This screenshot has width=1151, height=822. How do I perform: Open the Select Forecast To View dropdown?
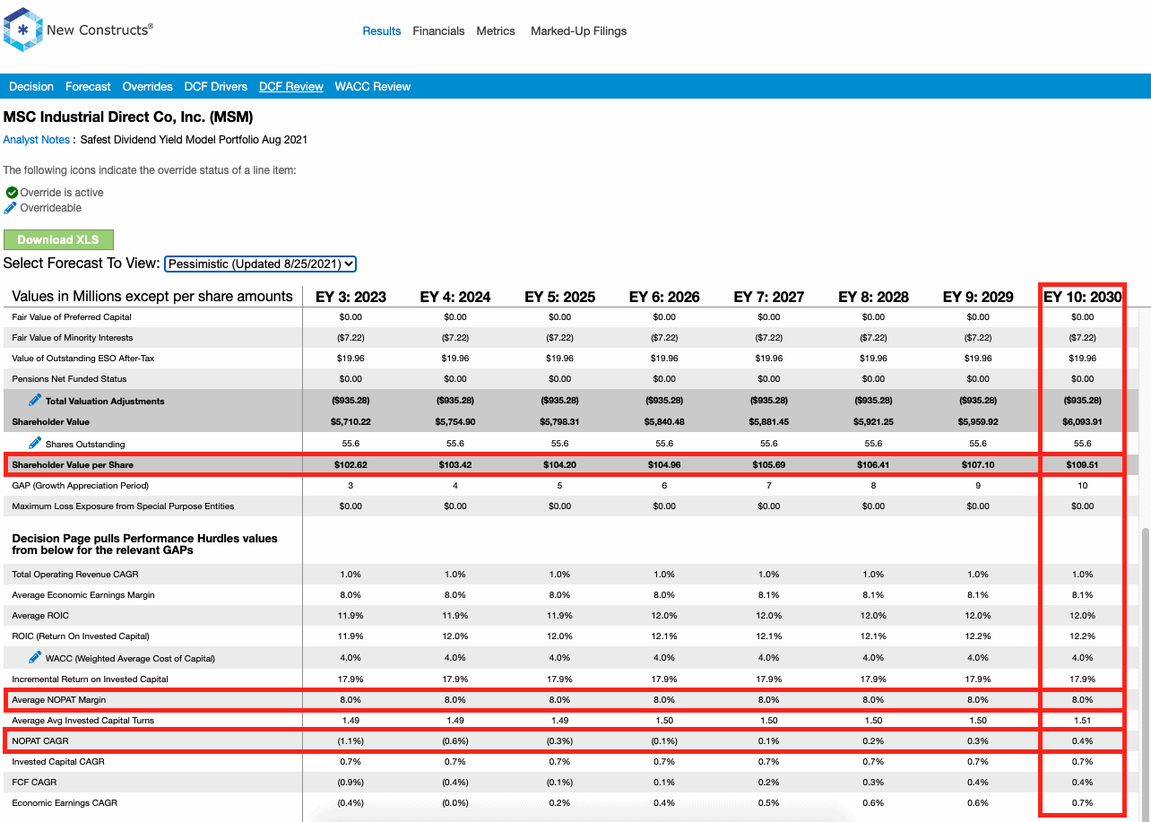[261, 264]
